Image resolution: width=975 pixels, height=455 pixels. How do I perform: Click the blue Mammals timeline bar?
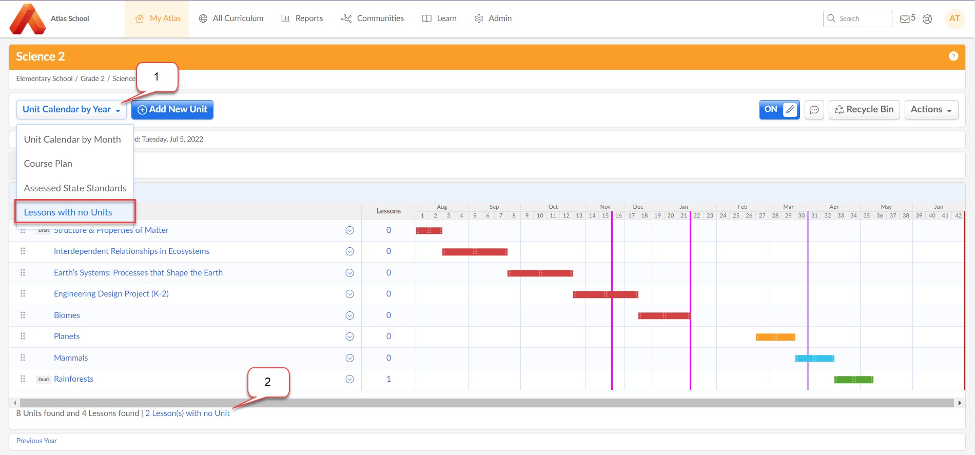pyautogui.click(x=815, y=359)
